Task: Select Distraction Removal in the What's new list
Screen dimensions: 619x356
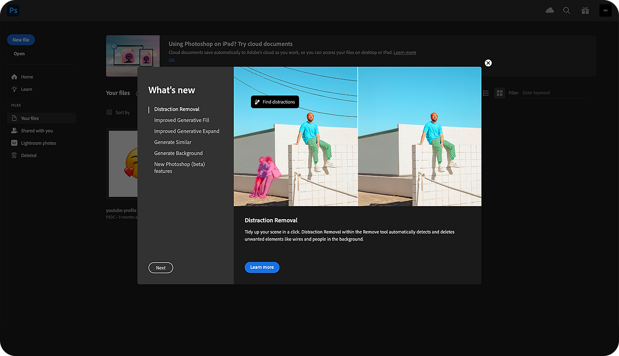Action: point(177,109)
